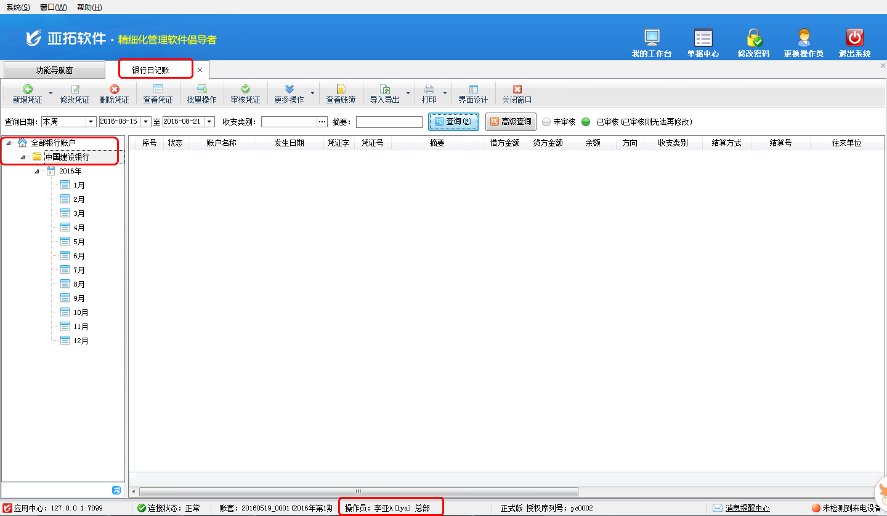887x516 pixels.
Task: Open the 窗口(W) menu
Action: [x=53, y=7]
